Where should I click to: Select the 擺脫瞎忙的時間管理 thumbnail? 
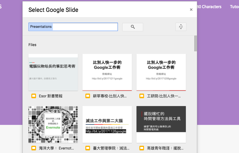pyautogui.click(x=161, y=124)
